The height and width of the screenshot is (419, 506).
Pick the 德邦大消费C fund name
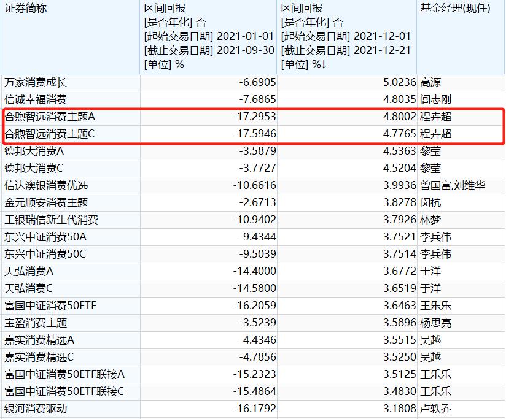[34, 168]
